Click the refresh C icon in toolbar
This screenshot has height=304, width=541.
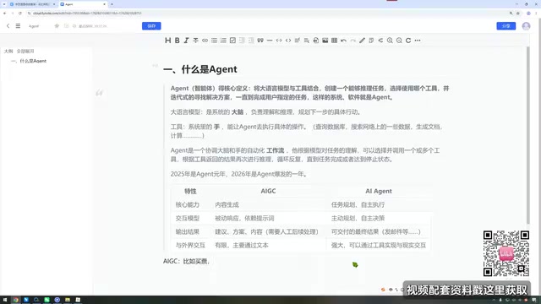click(408, 41)
